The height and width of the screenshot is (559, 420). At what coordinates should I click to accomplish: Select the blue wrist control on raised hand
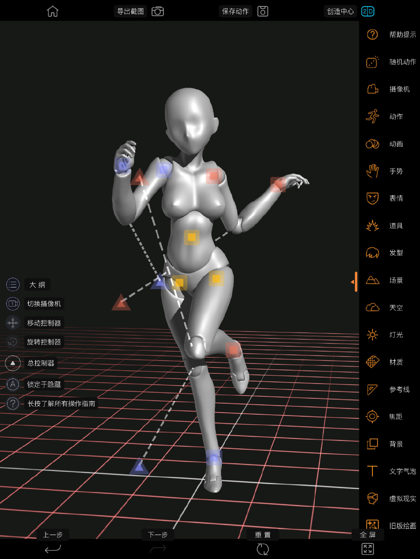[122, 165]
